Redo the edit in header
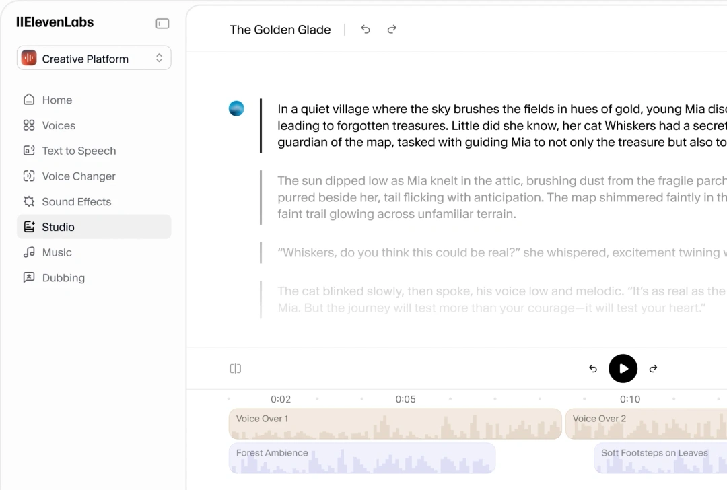Image resolution: width=727 pixels, height=490 pixels. pyautogui.click(x=392, y=30)
